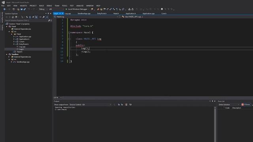
Task: Click the Navigate Backward toolbar icon
Action: (4, 9)
